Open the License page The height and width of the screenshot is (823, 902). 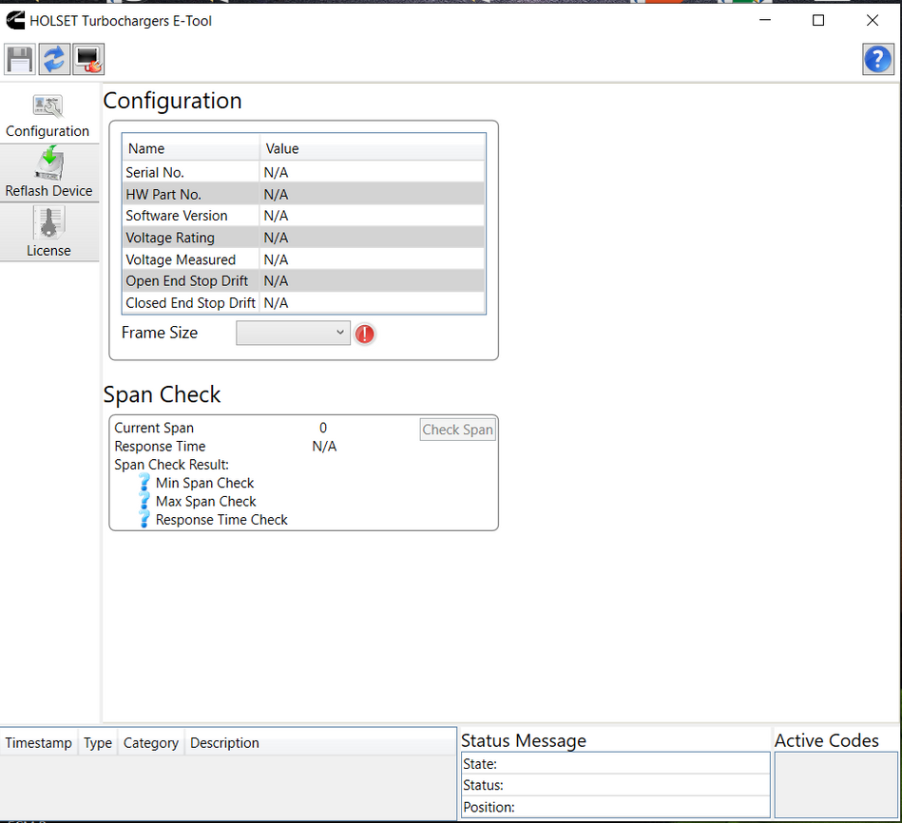(x=48, y=234)
